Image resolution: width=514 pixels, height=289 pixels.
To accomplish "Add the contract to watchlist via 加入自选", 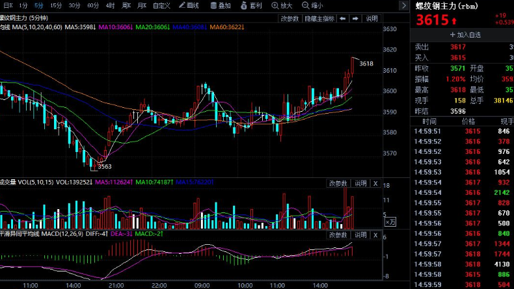I will coord(465,34).
